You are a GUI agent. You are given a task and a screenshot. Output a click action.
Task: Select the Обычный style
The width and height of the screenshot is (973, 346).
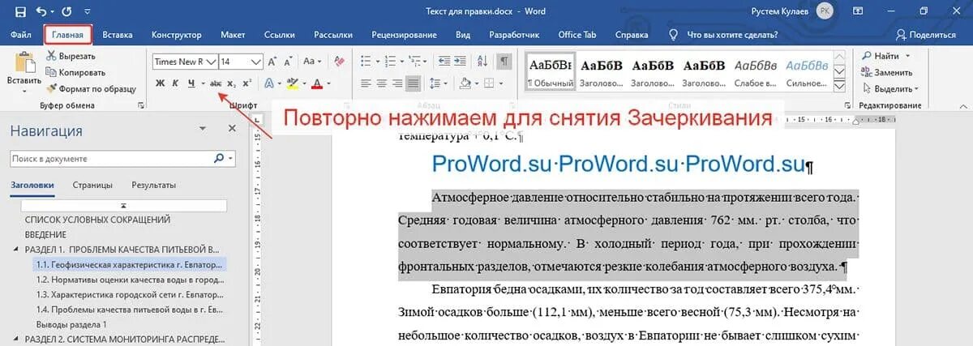(x=550, y=70)
